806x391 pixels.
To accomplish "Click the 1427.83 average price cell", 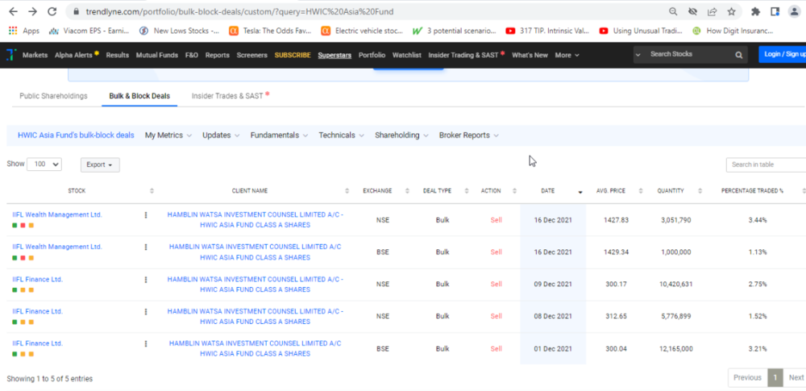I will (x=616, y=219).
